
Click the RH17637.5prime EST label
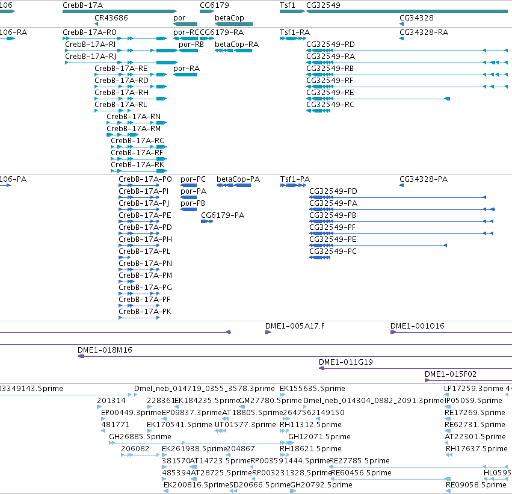click(477, 449)
